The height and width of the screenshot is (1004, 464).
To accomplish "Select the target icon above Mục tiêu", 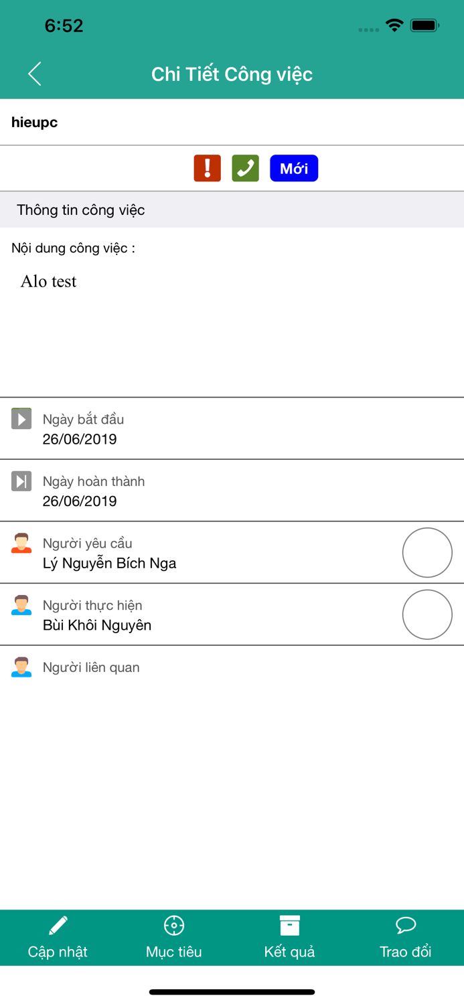I will [x=173, y=924].
